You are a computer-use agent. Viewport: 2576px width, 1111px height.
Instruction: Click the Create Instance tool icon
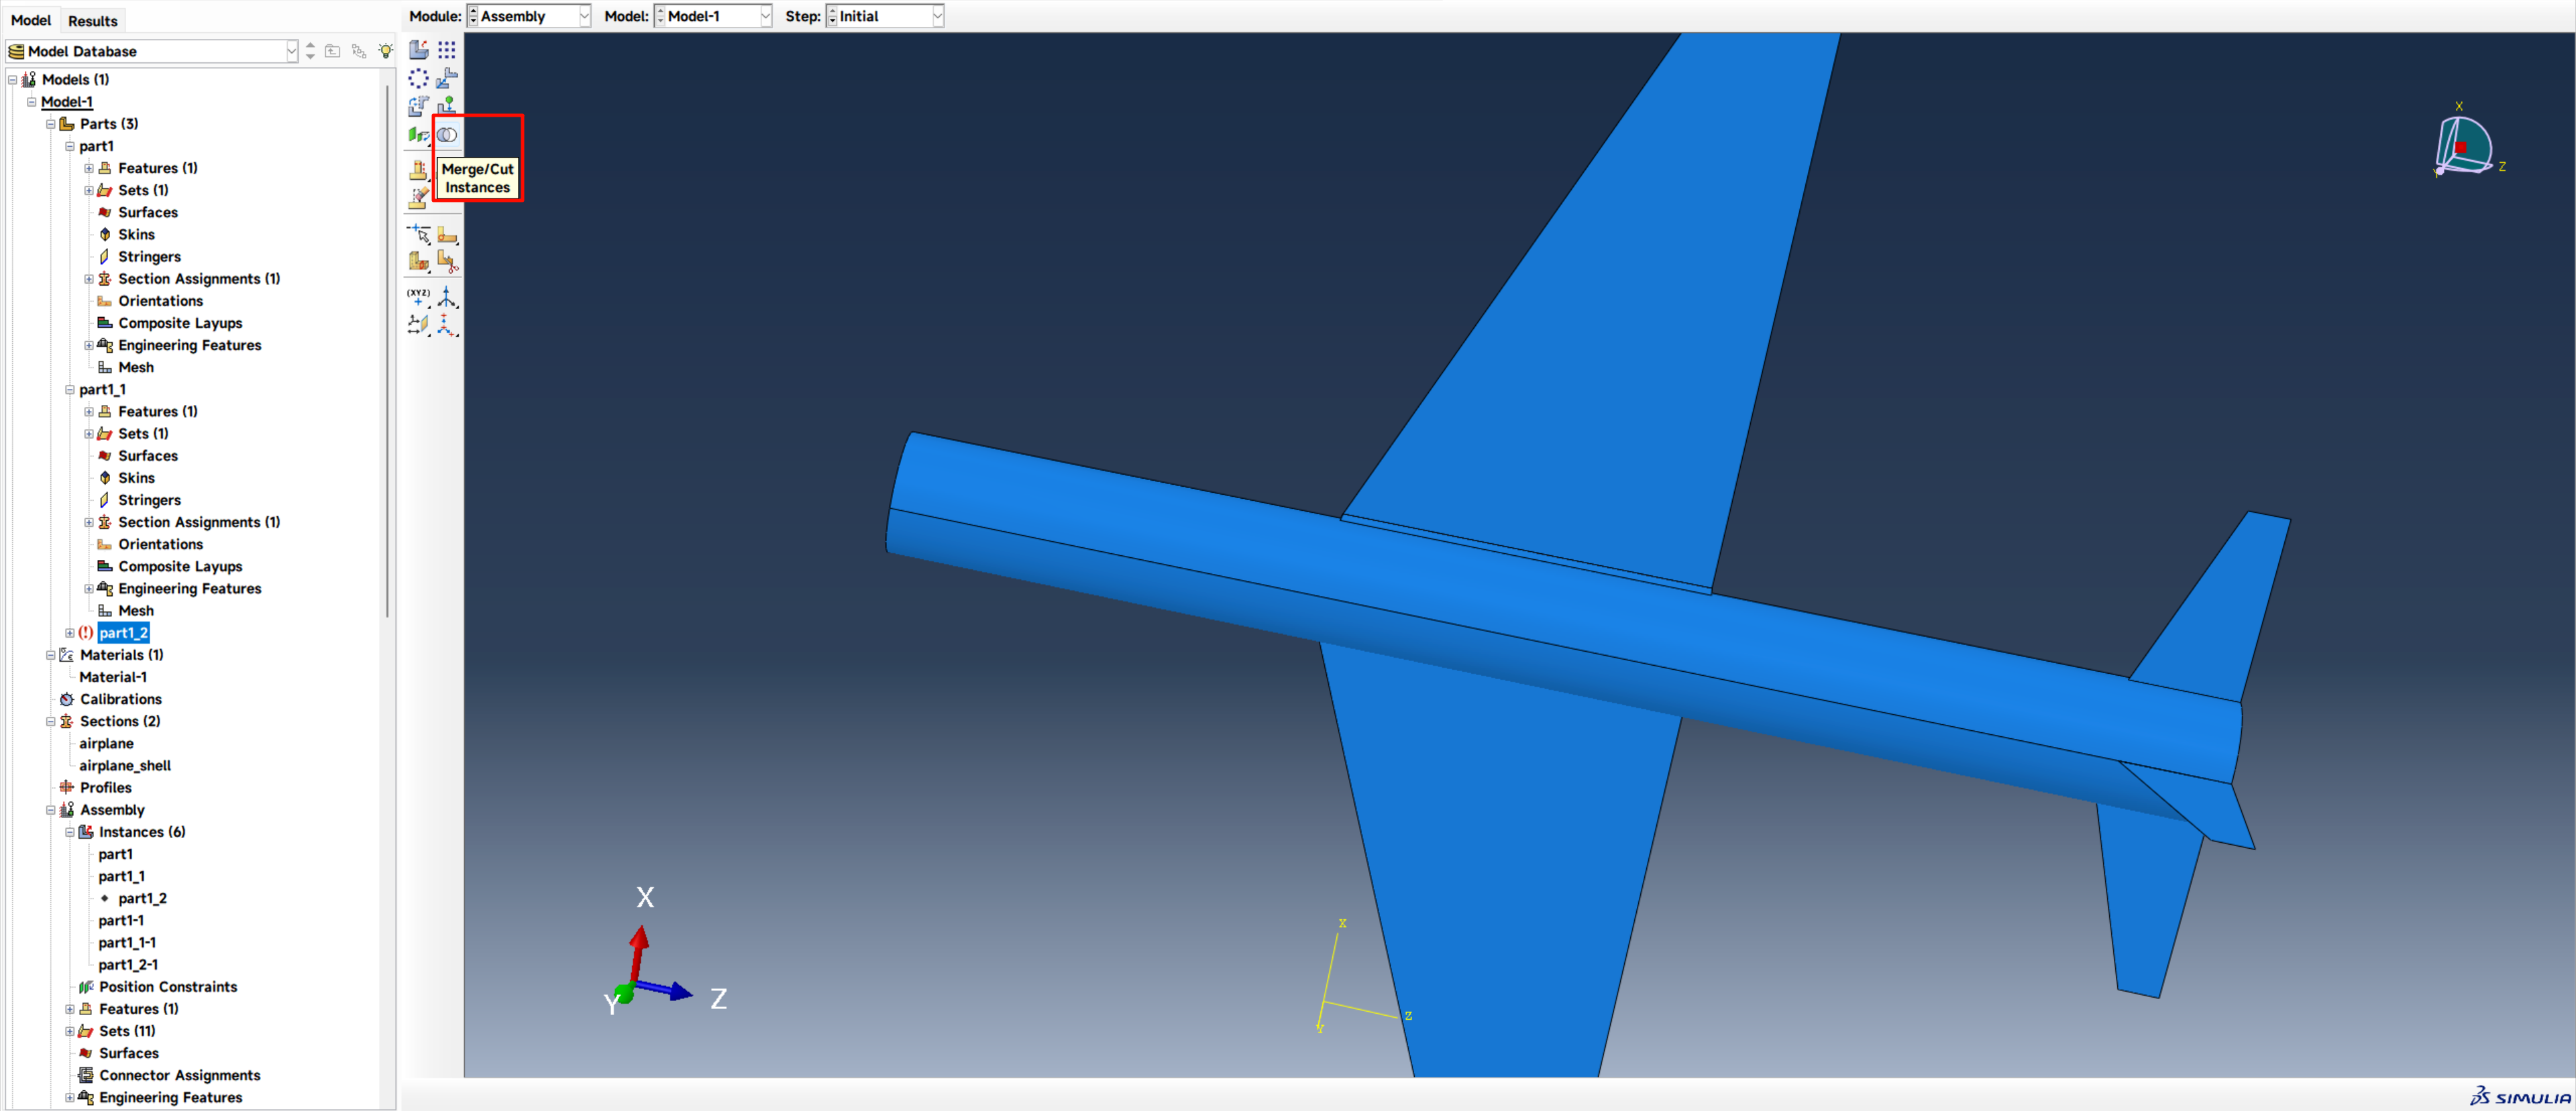tap(418, 50)
